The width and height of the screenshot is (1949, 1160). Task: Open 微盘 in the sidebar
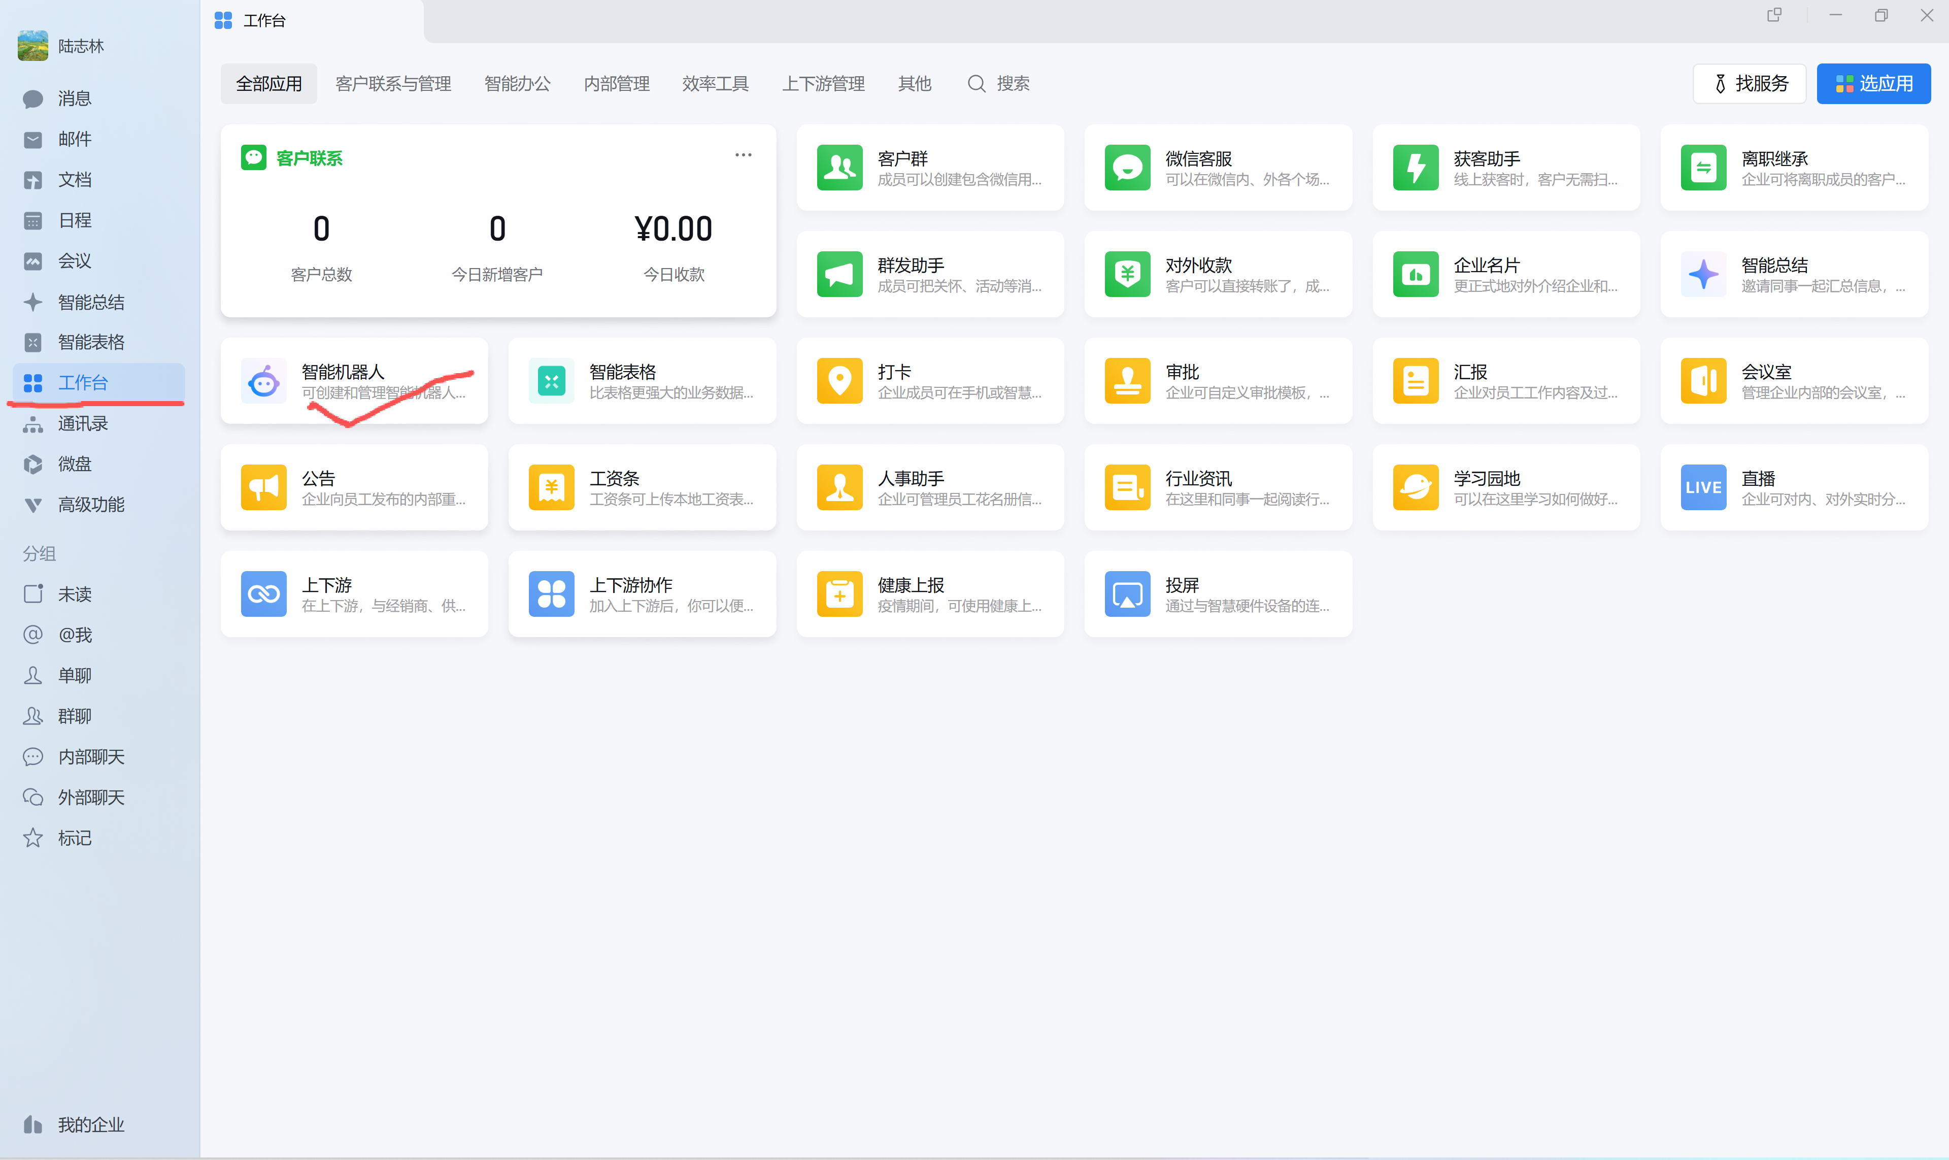click(x=98, y=465)
